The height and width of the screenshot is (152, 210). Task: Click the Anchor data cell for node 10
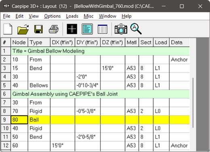pyautogui.click(x=179, y=60)
